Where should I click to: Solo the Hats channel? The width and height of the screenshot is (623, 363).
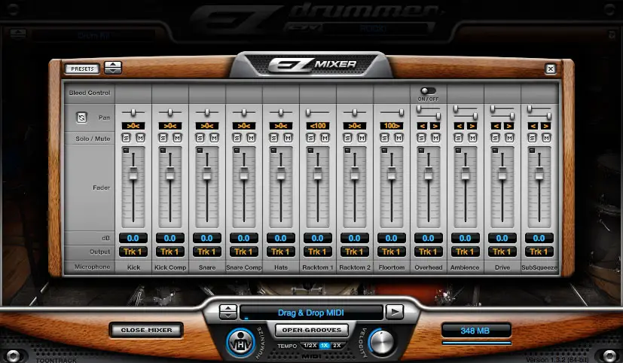[274, 138]
